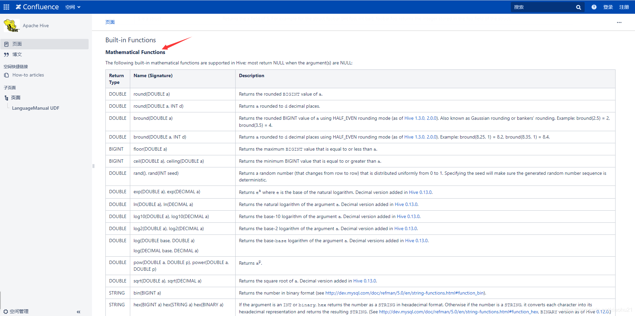Open the app switcher grid icon
The width and height of the screenshot is (635, 316).
tap(6, 7)
